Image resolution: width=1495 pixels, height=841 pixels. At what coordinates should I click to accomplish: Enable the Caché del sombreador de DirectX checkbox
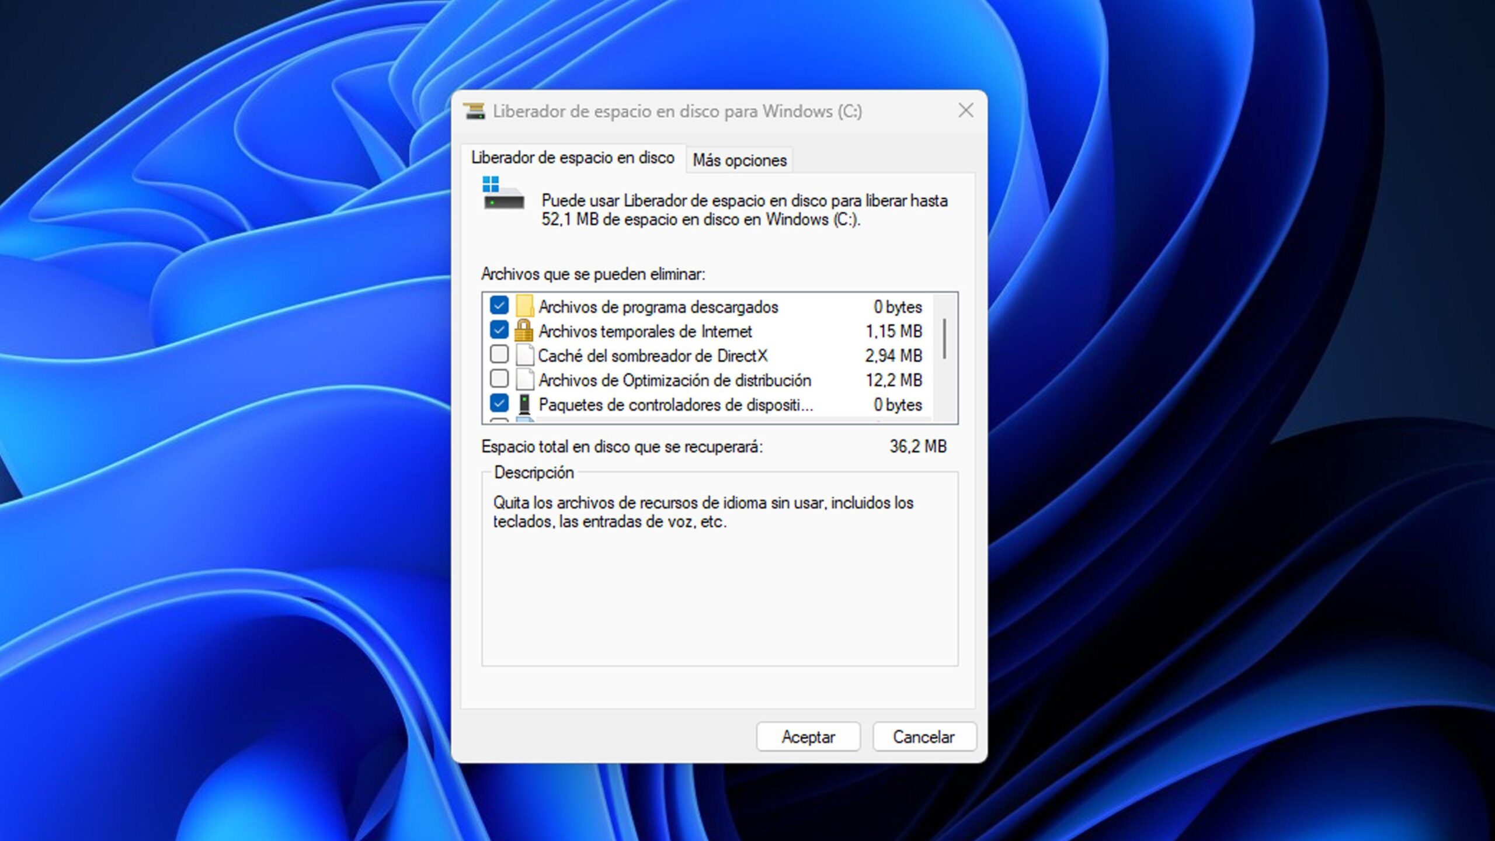tap(499, 356)
